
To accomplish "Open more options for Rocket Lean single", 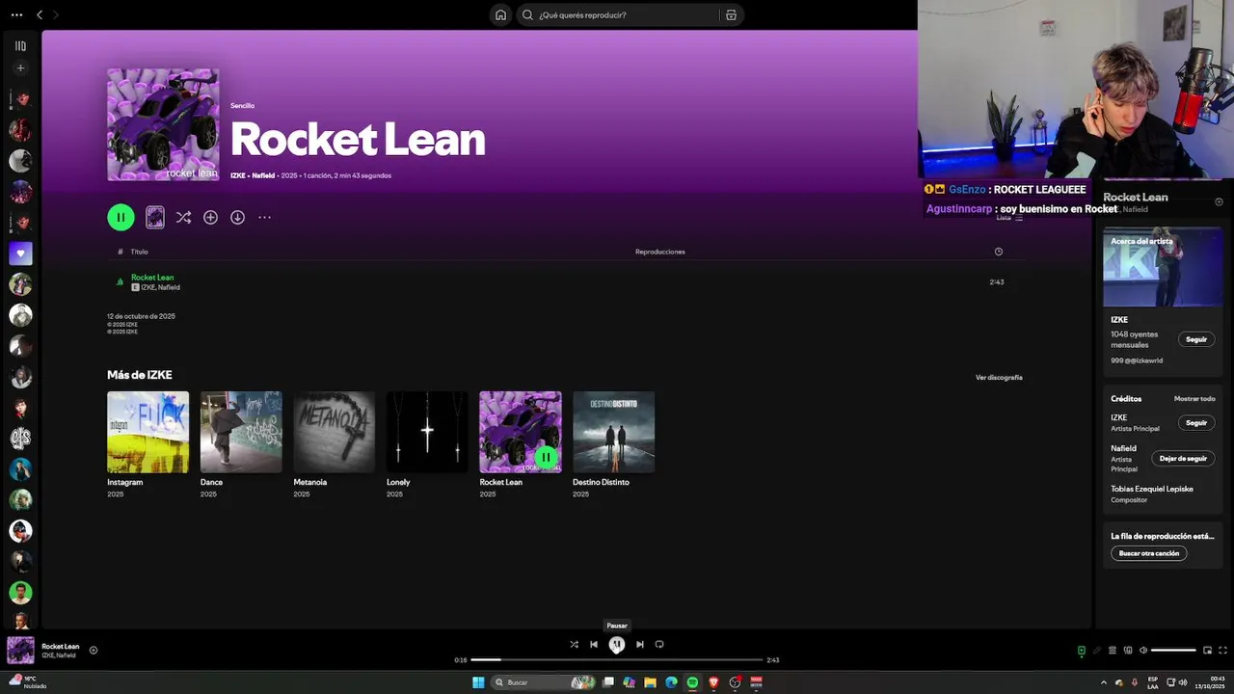I will coord(264,218).
